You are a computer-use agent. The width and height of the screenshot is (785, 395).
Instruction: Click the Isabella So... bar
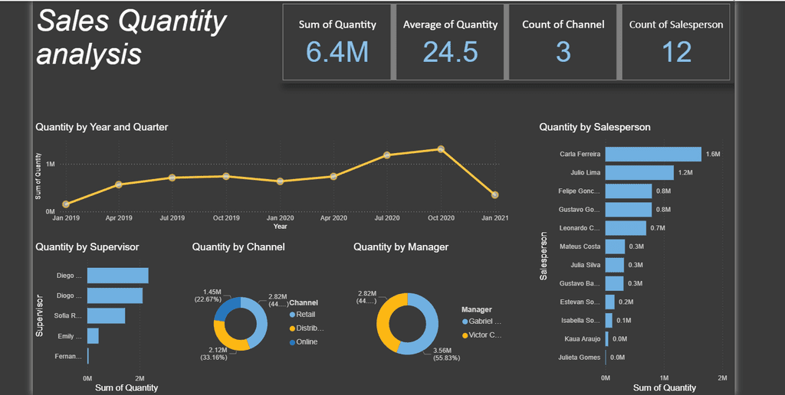(x=609, y=321)
